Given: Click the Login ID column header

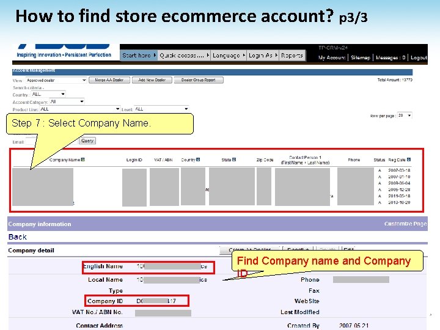Looking at the screenshot, I should 134,160.
